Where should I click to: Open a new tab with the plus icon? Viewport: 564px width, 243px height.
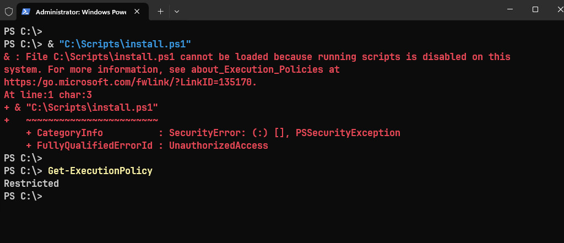pos(160,12)
